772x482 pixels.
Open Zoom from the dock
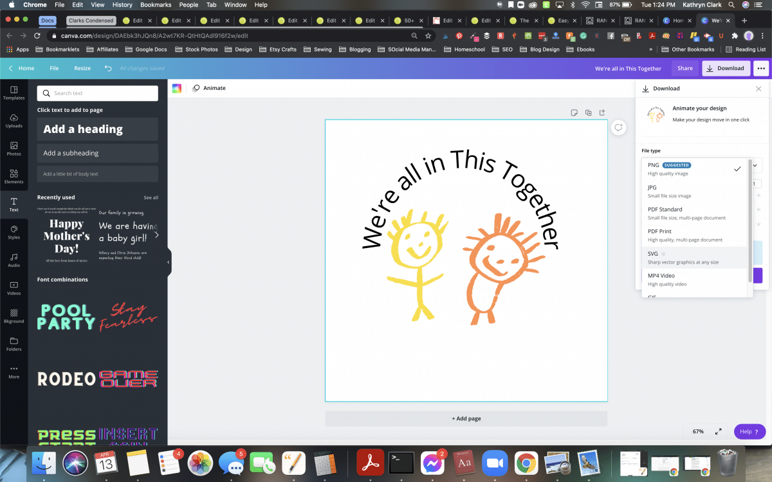point(493,462)
